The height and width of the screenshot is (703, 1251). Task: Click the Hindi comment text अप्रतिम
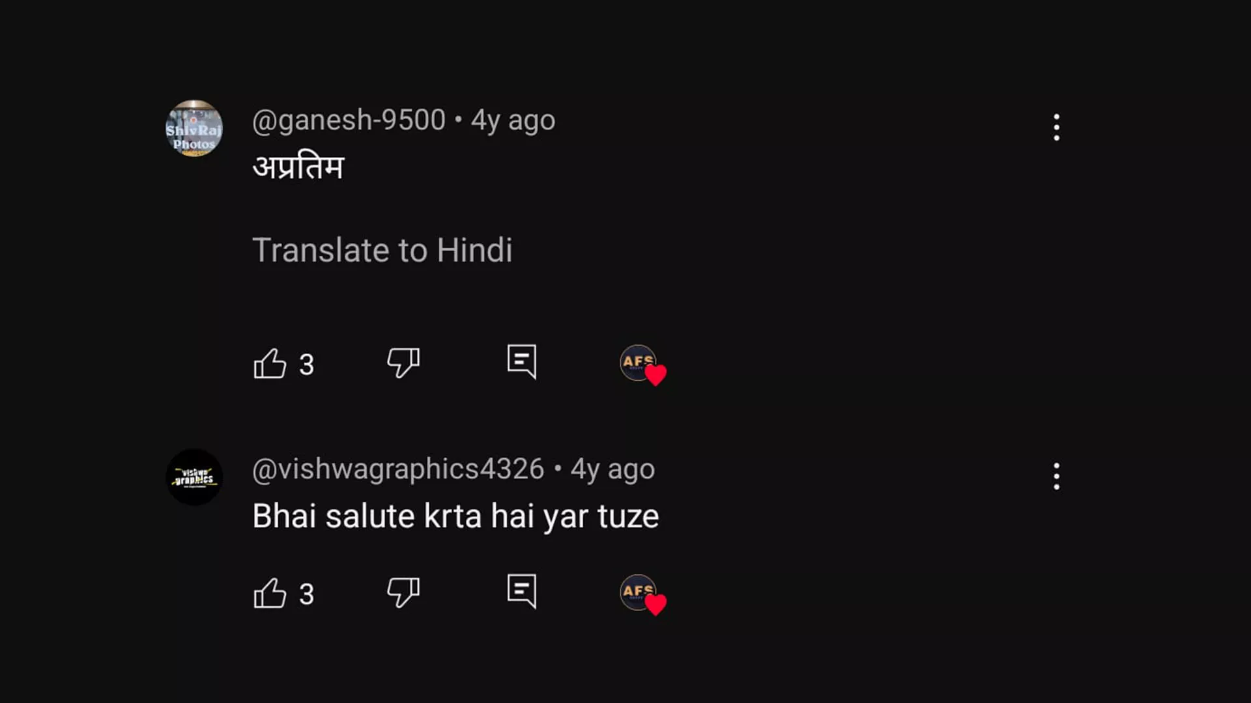298,167
